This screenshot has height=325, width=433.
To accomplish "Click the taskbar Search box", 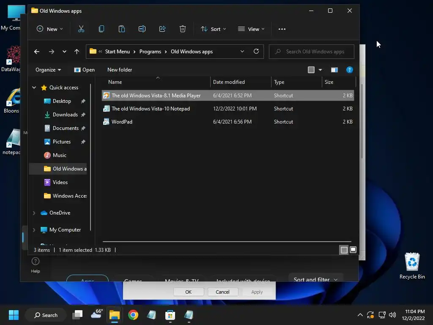I will coord(46,315).
